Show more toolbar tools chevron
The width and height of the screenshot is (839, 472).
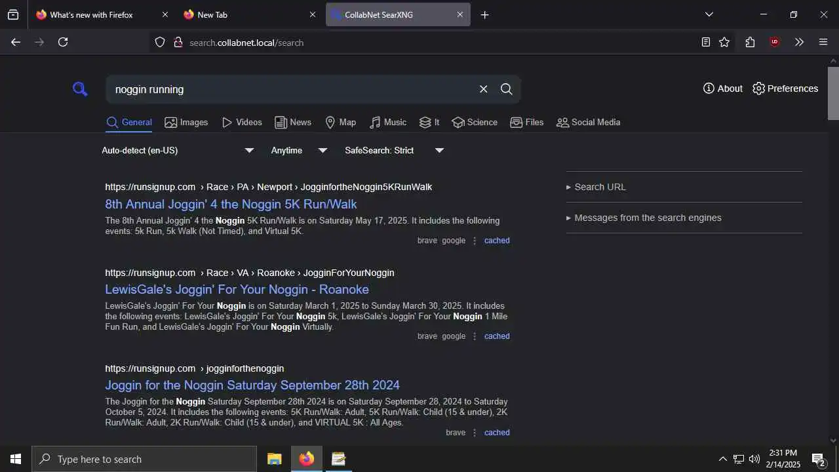[x=799, y=42]
